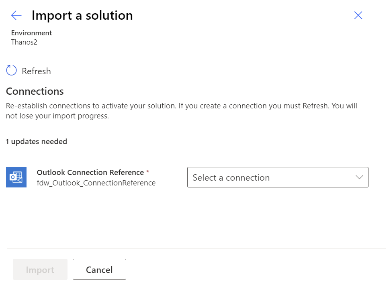This screenshot has height=291, width=391.
Task: Click the back arrow icon
Action: pos(16,16)
